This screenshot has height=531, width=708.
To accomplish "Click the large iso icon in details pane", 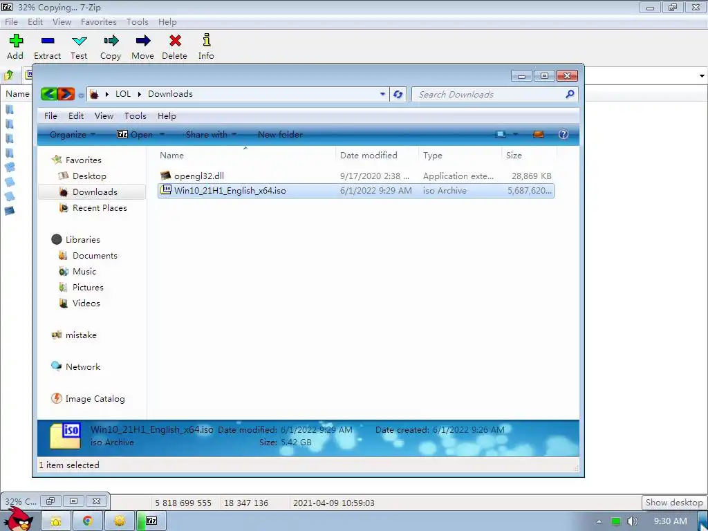I will (66, 436).
